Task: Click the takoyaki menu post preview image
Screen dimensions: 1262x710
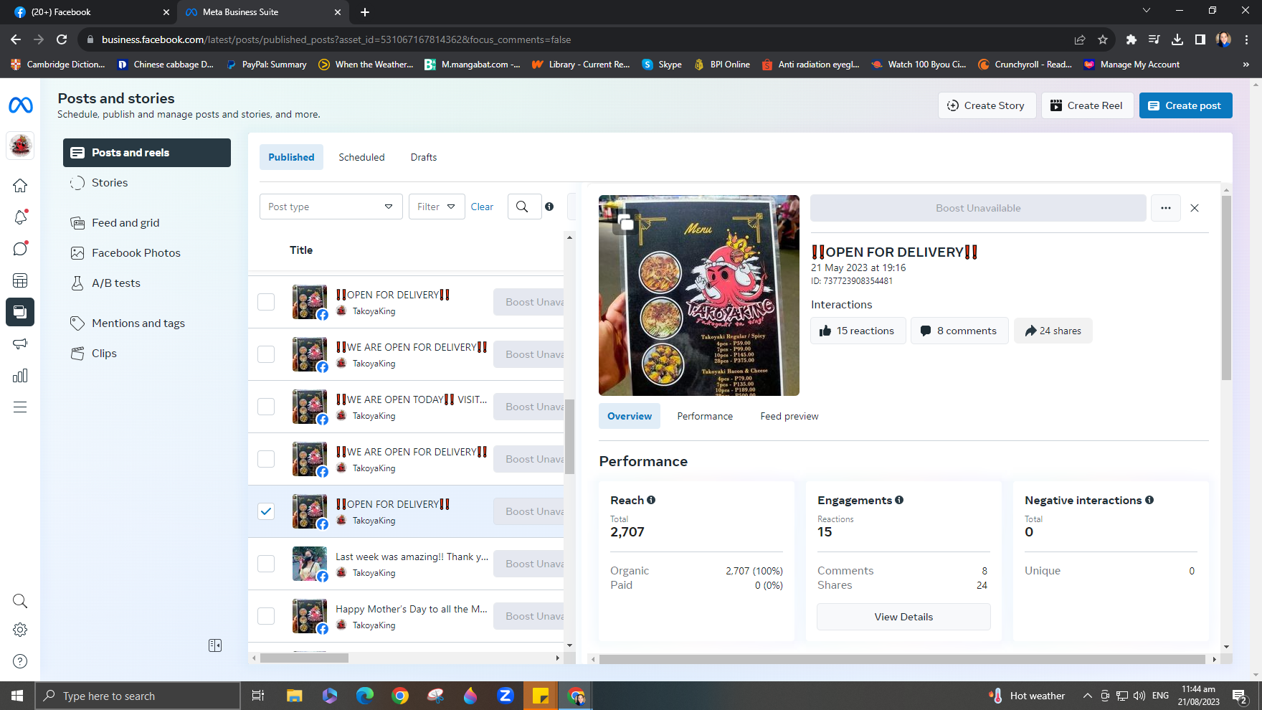Action: point(698,295)
